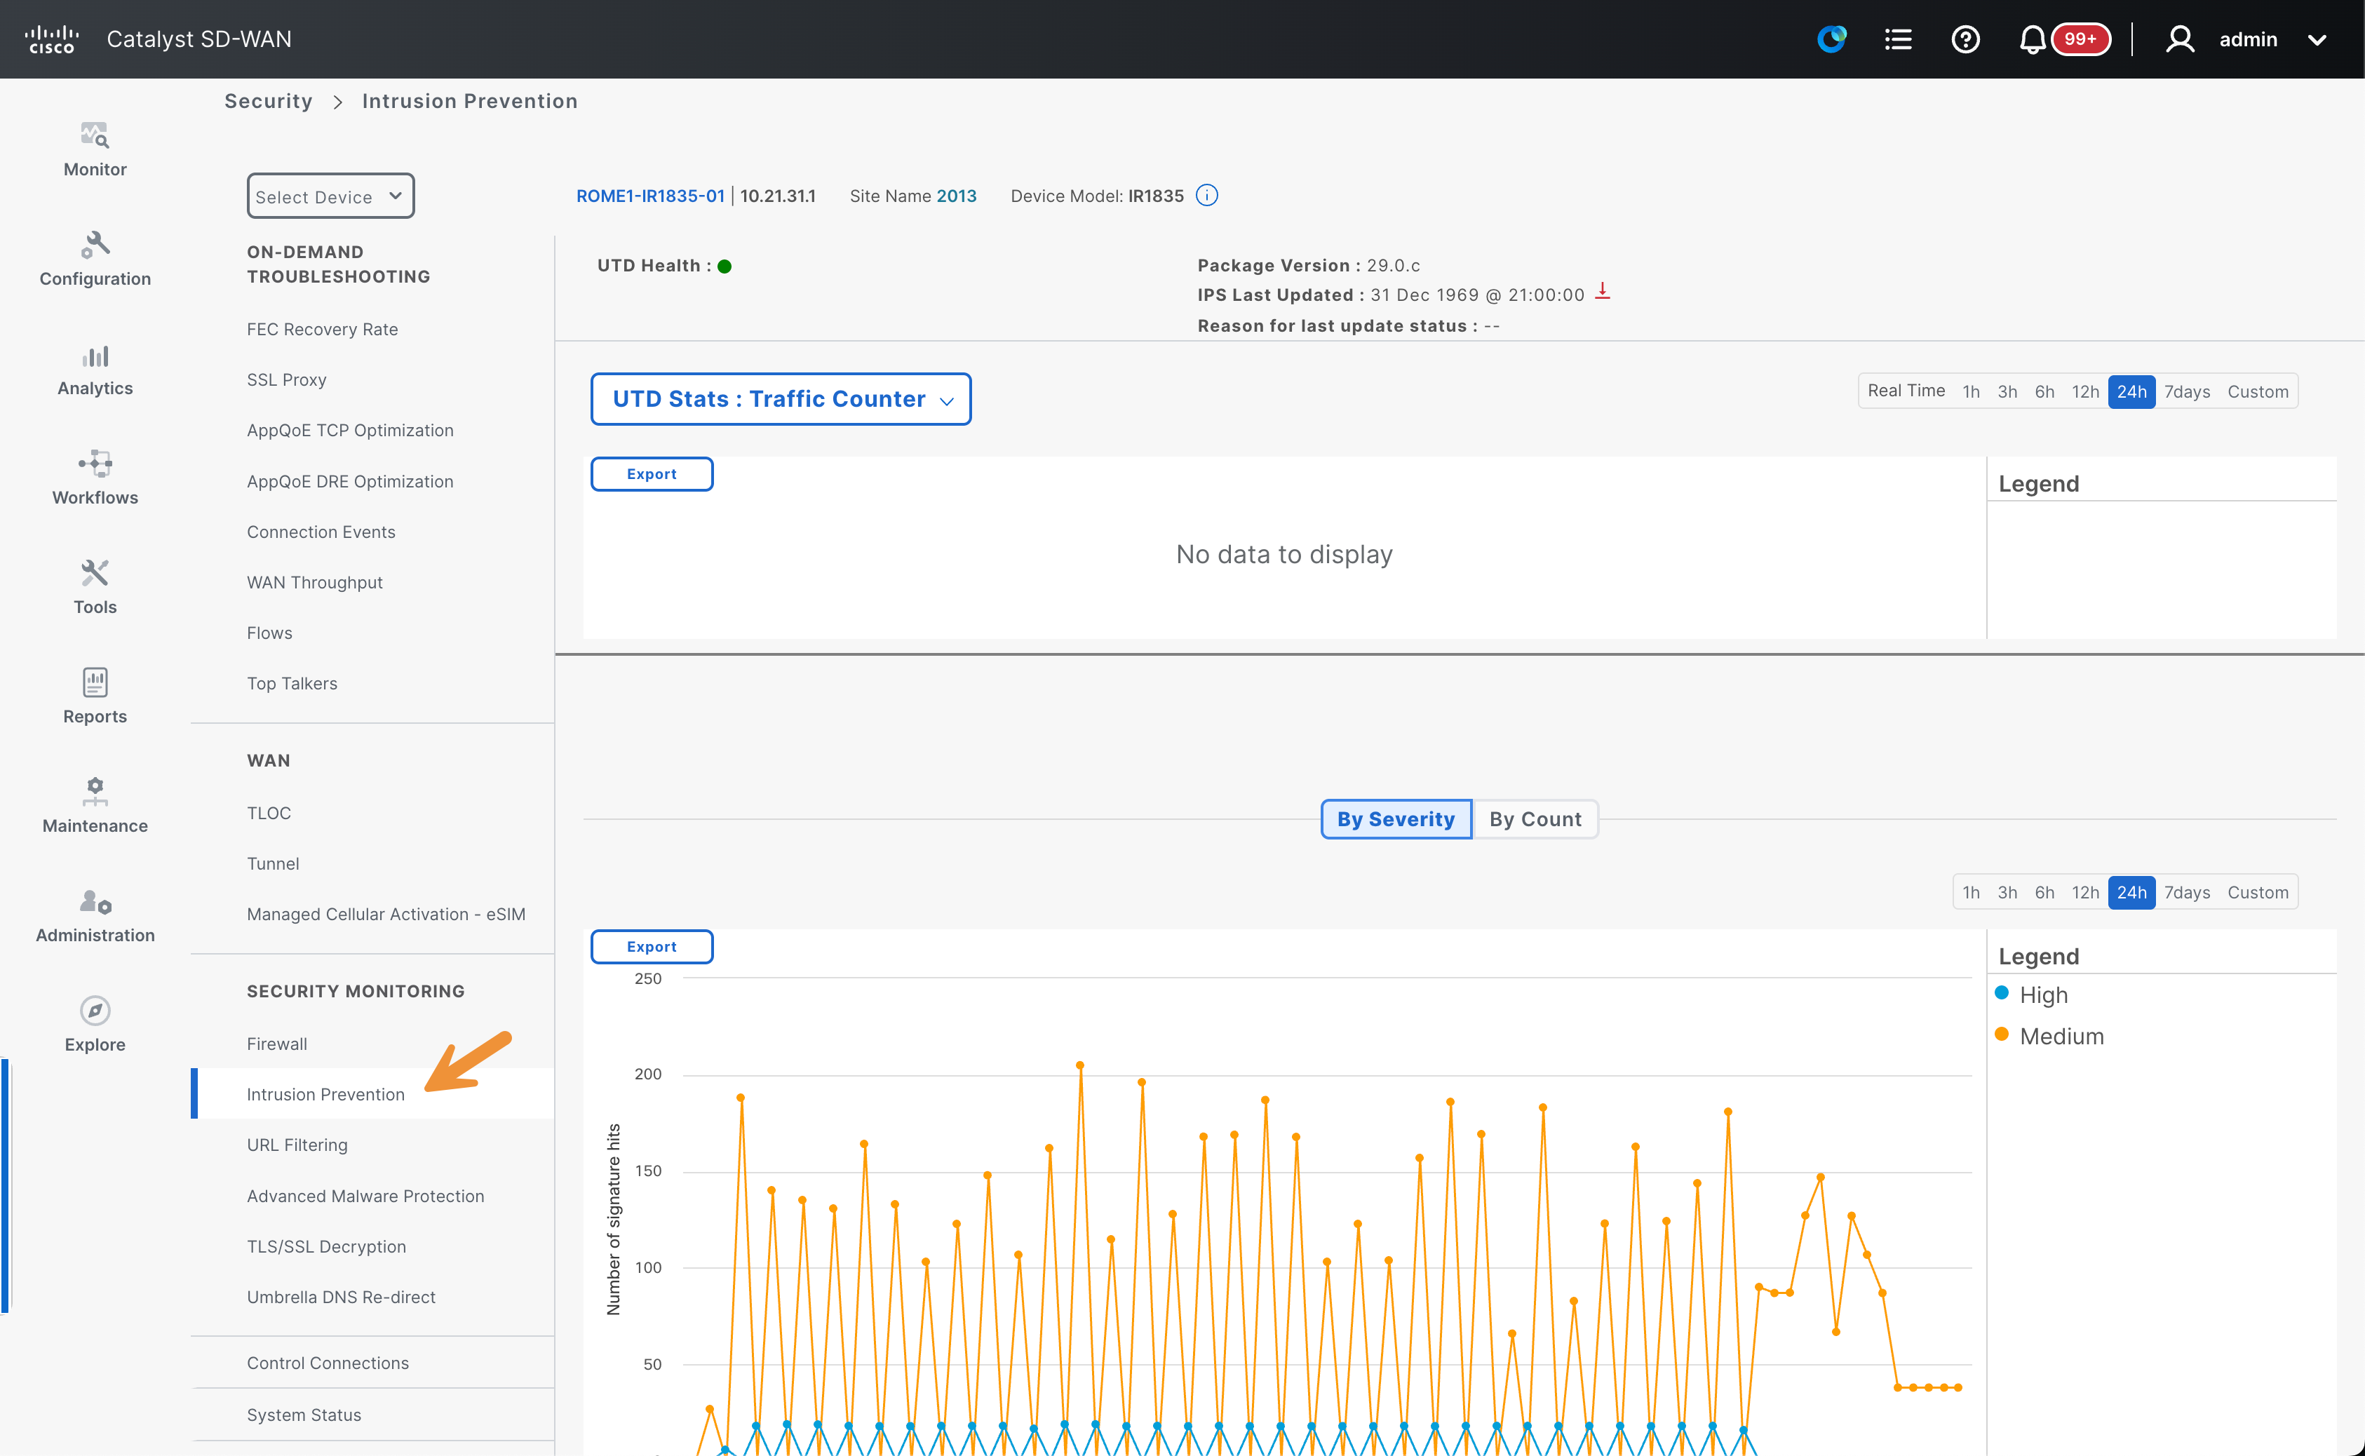Click the help question mark icon
This screenshot has width=2365, height=1456.
[1965, 39]
